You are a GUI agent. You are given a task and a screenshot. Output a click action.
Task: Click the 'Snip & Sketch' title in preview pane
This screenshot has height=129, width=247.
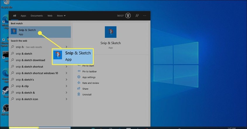pos(110,43)
